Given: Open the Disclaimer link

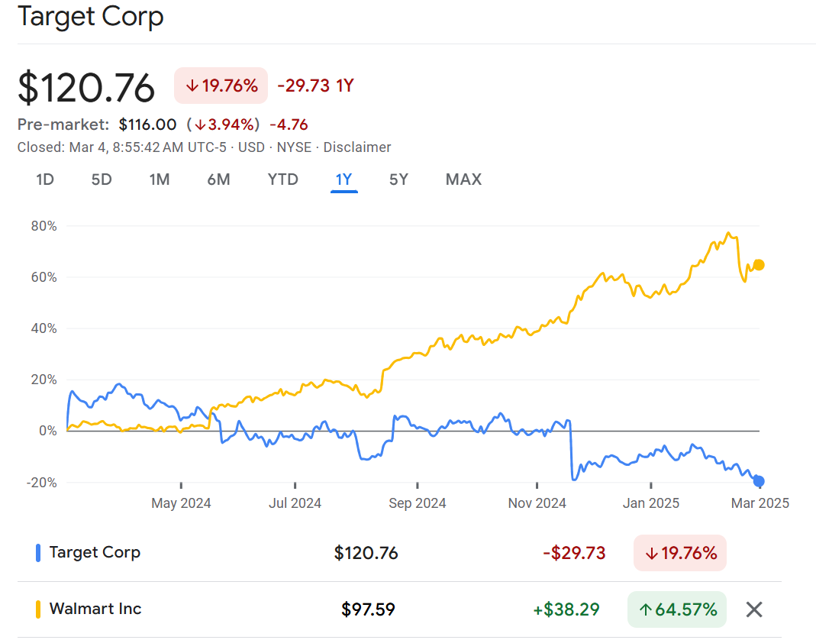Looking at the screenshot, I should click(x=357, y=147).
